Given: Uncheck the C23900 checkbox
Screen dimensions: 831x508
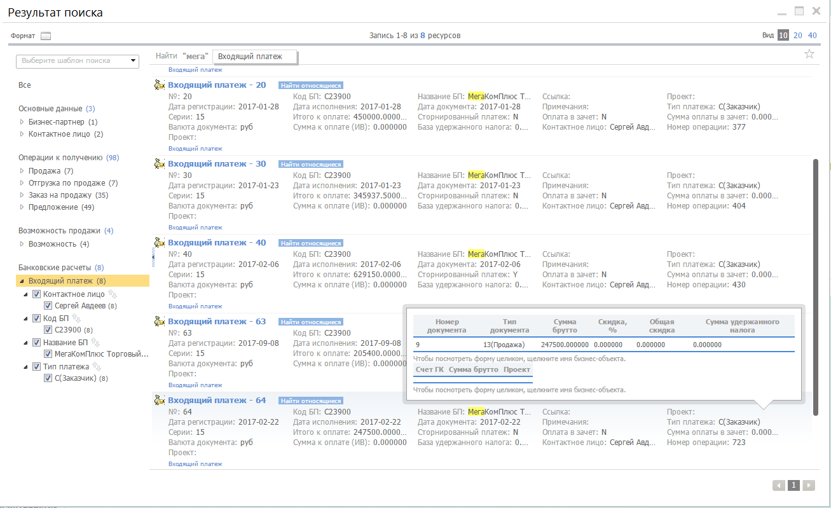Looking at the screenshot, I should pyautogui.click(x=48, y=330).
